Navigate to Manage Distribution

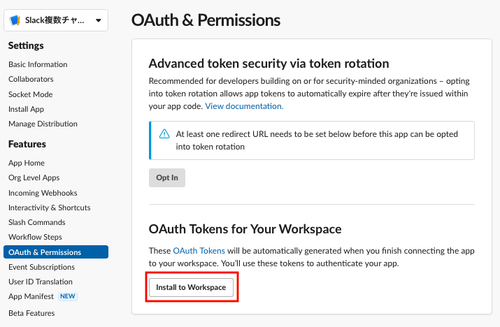(x=43, y=124)
